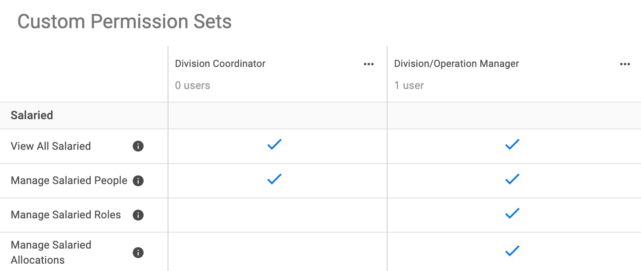Open info icon for View All Salaried

pos(138,146)
